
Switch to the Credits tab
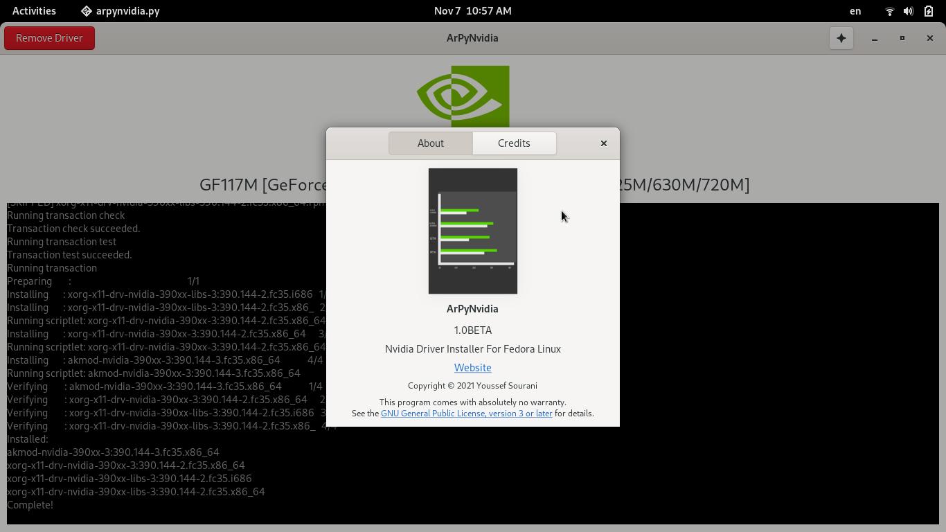tap(514, 143)
